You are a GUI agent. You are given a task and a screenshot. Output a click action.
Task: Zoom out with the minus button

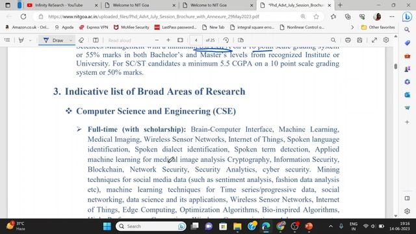(x=157, y=40)
